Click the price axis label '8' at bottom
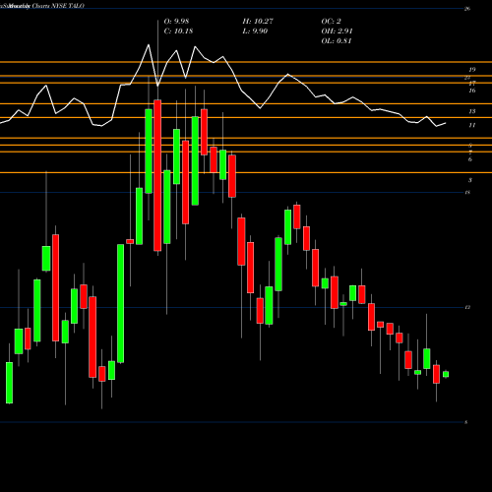 466,422
